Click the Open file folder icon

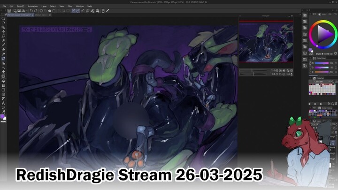[19, 11]
